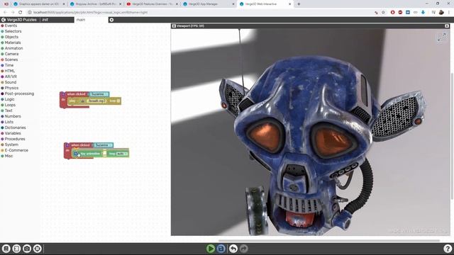Open the Camera puzzle category
The image size is (454, 255).
tap(11, 54)
